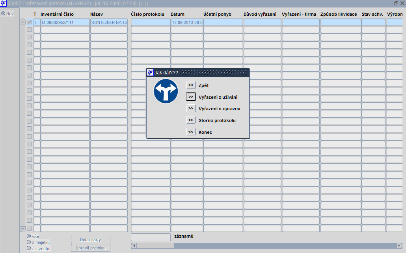406x253 pixels.
Task: Click the IF logo in dialog title bar
Action: click(150, 72)
